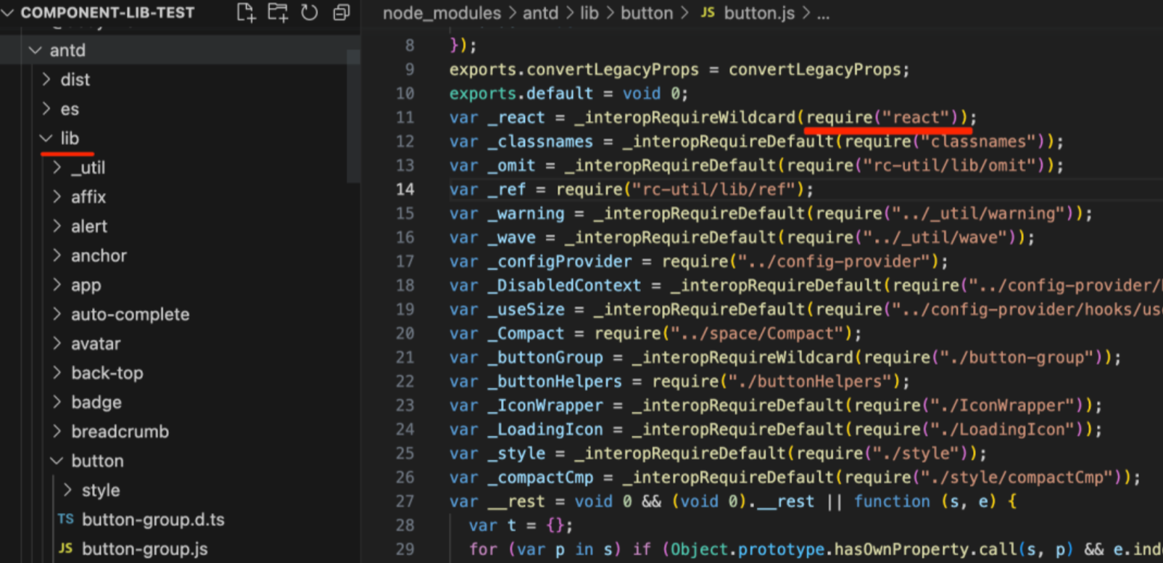Click the explorer panel vertical scrollbar
The width and height of the screenshot is (1163, 563).
(353, 116)
